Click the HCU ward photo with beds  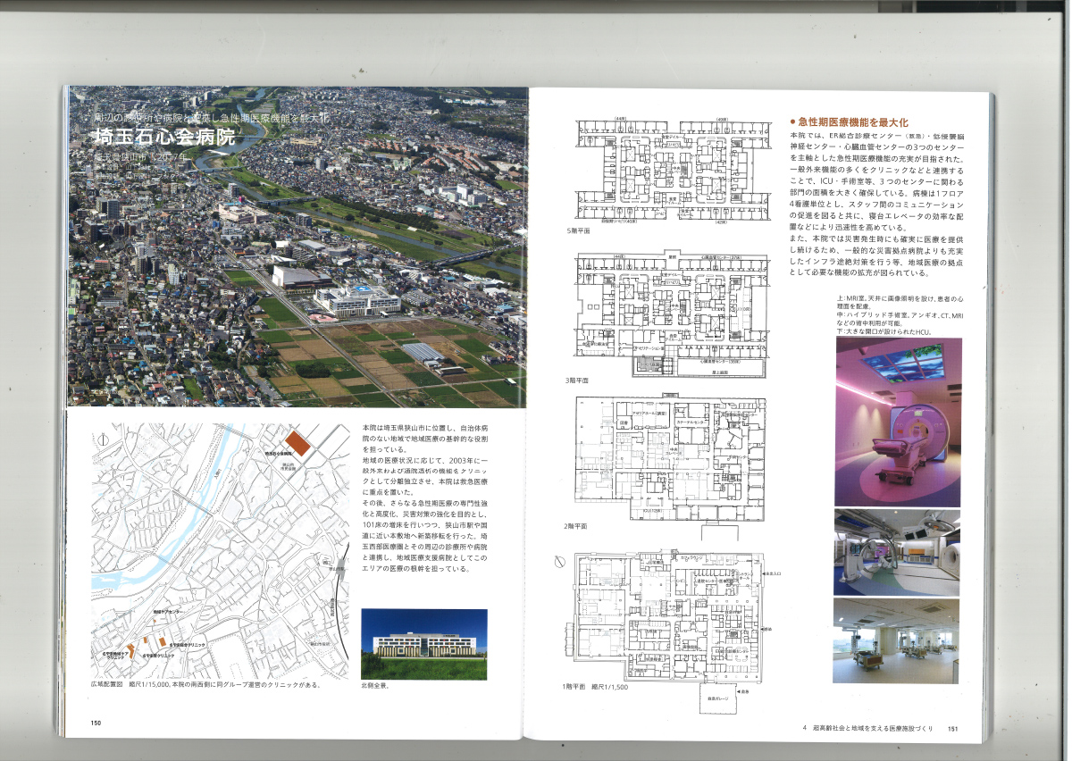(x=898, y=640)
